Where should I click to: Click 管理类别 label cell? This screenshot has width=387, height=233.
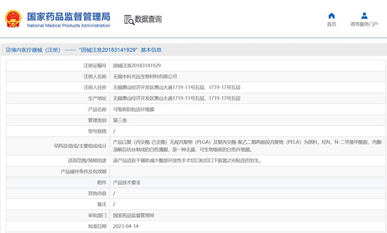(x=58, y=120)
